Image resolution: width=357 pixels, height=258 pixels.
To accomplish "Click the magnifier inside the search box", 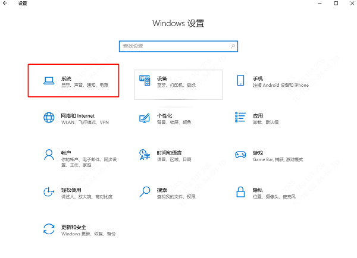I will [232, 46].
